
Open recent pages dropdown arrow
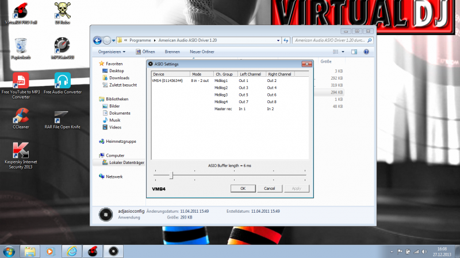[113, 41]
